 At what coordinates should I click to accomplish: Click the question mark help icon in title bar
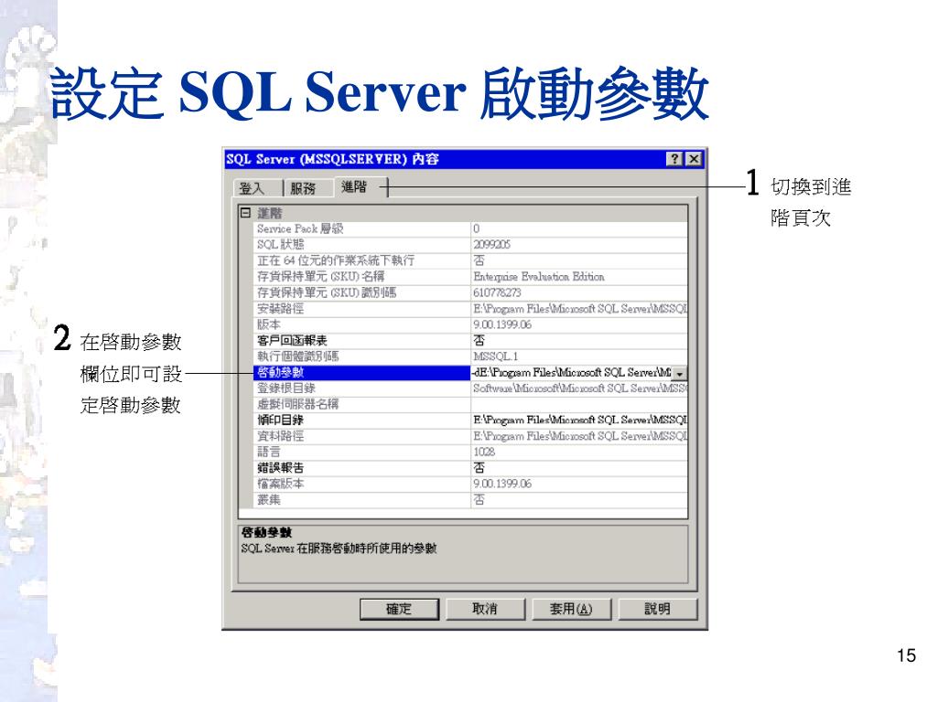click(674, 159)
